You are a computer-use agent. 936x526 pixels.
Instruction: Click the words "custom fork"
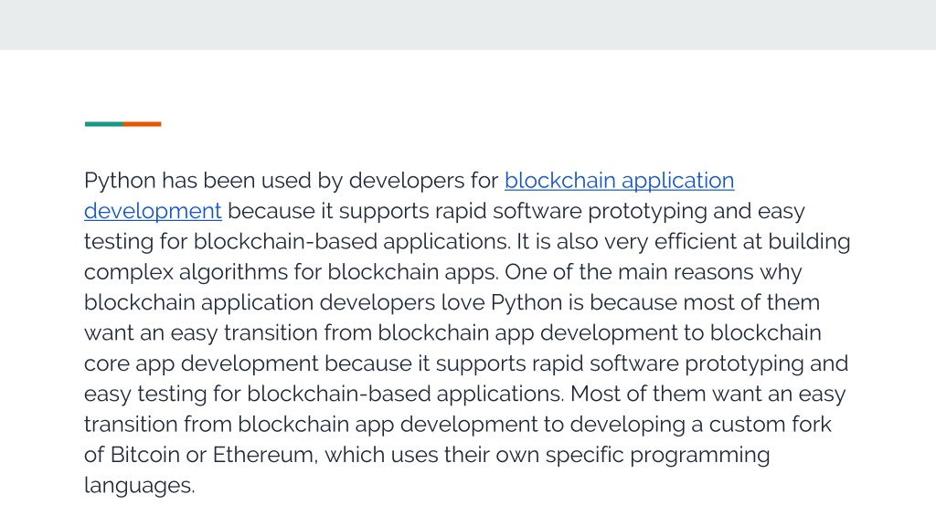[x=770, y=425]
